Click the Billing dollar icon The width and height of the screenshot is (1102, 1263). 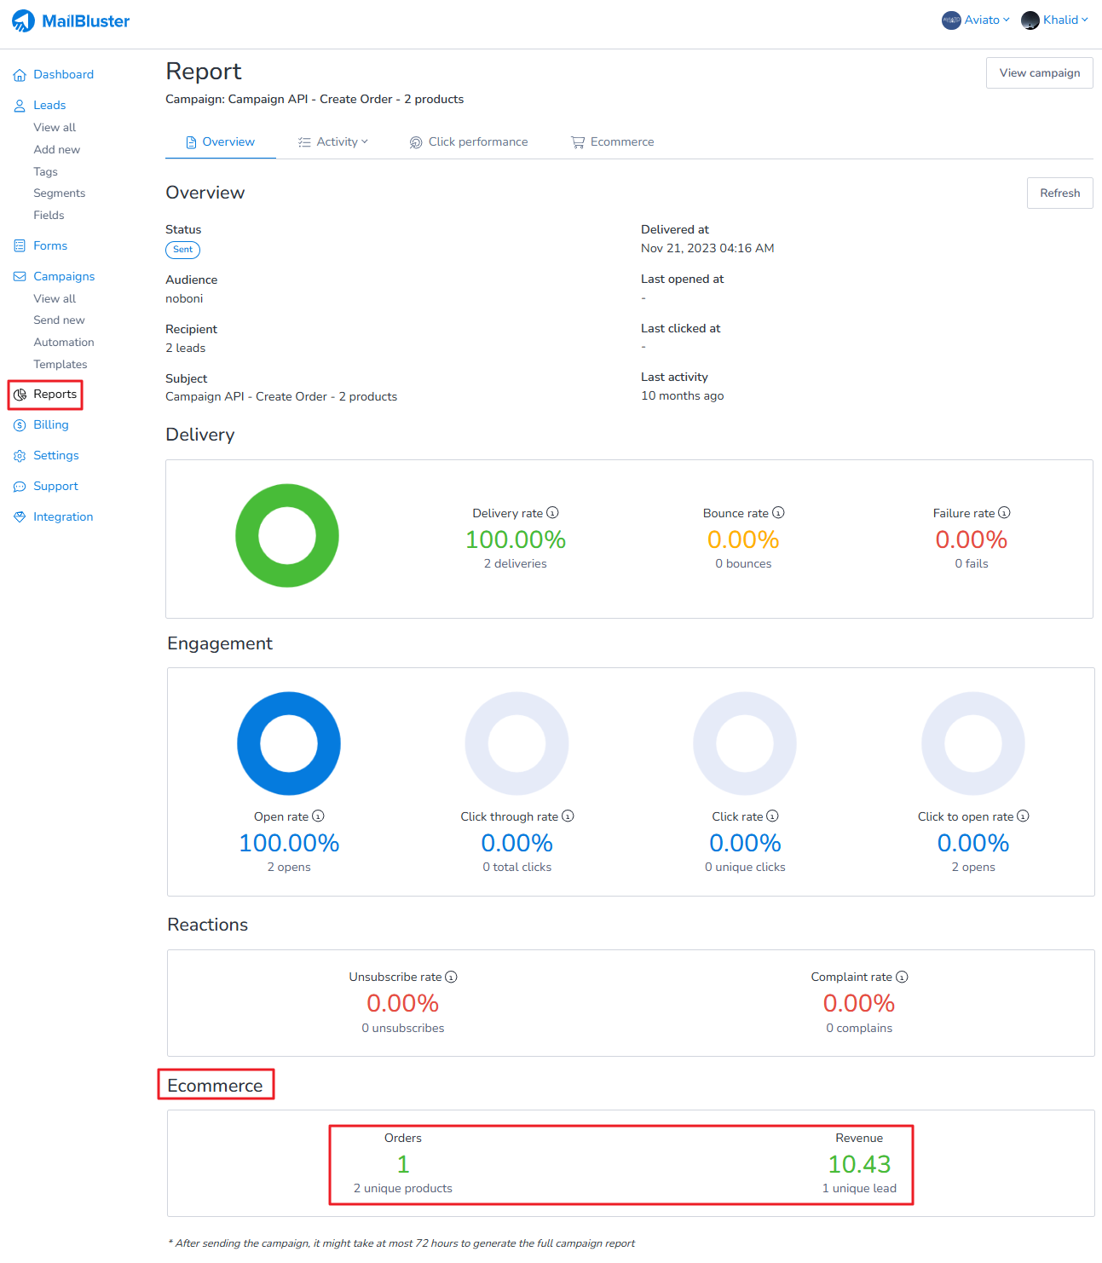[20, 425]
